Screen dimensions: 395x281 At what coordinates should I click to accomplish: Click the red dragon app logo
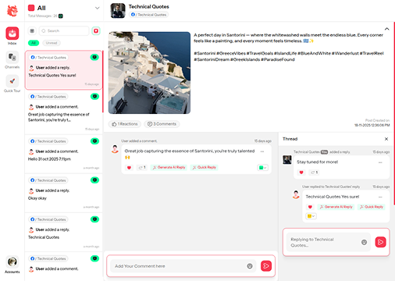coord(12,11)
